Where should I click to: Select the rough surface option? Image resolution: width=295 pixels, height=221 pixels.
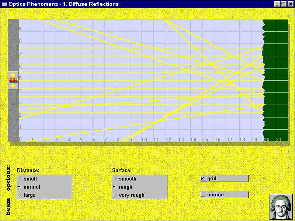pos(115,187)
